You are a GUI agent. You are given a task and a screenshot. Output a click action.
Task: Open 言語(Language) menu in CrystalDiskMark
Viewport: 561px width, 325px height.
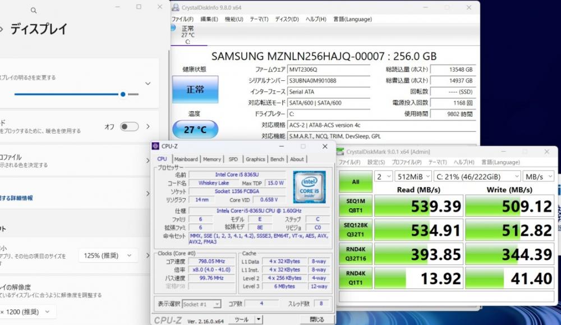point(500,163)
